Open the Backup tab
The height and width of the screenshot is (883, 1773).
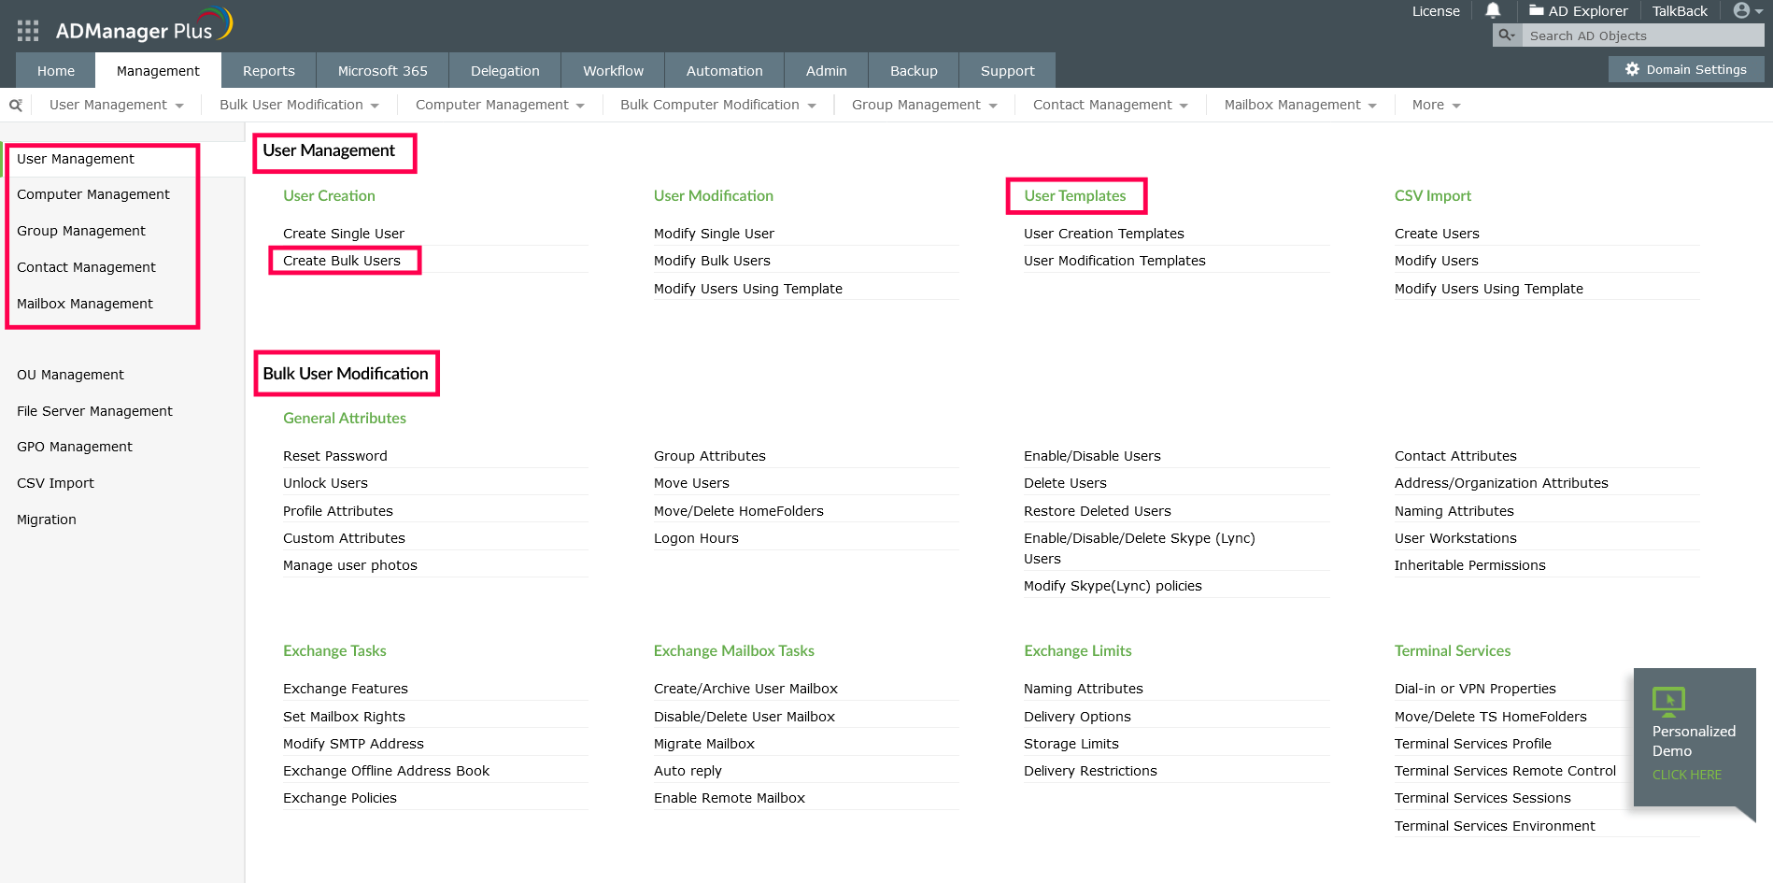pos(915,70)
